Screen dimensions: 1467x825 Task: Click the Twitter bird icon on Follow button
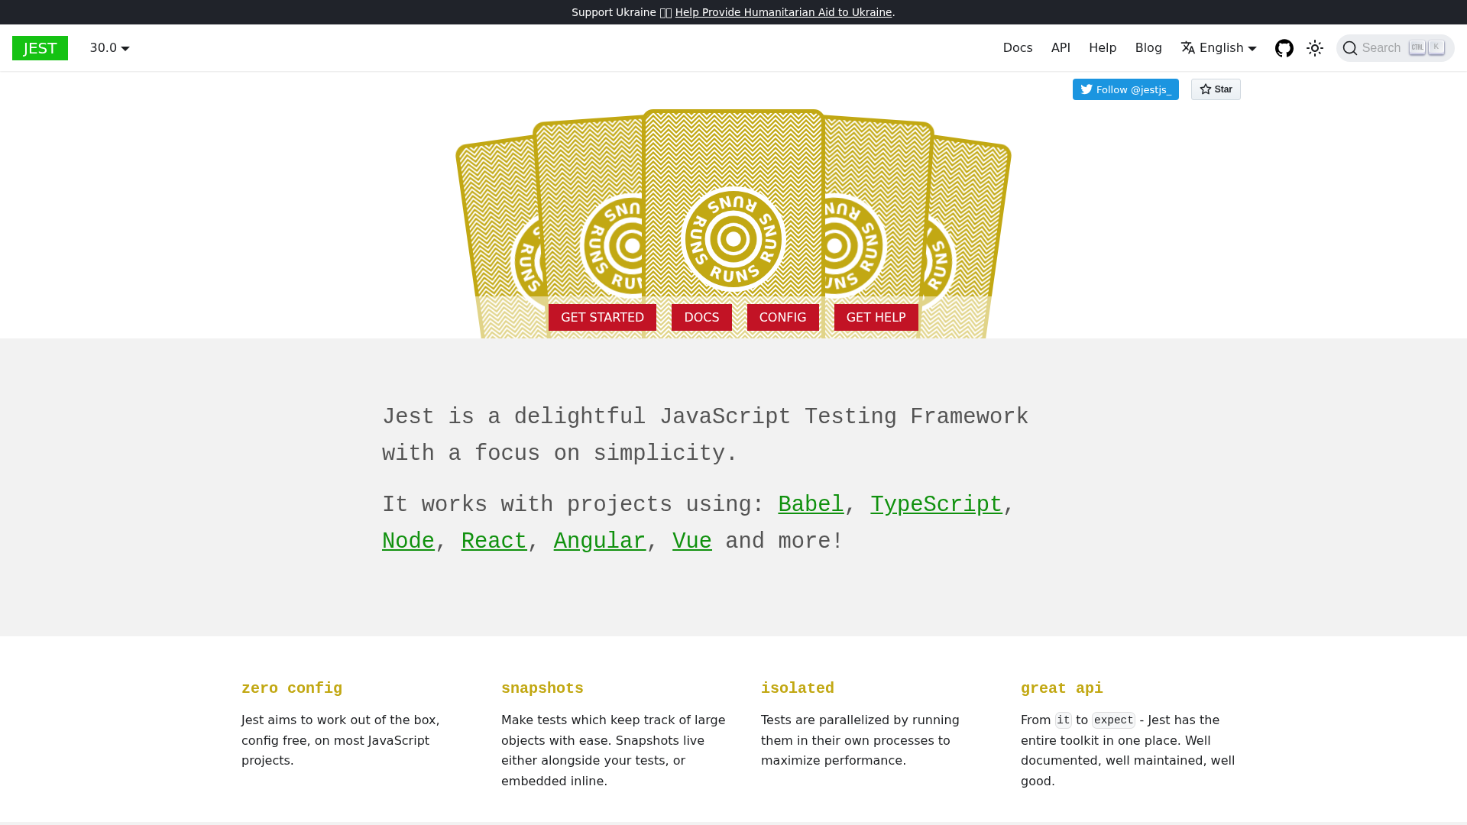click(1086, 89)
